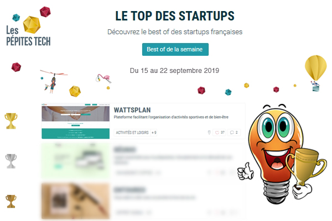The image size is (332, 221).
Task: Click the Wattsplan description text
Action: pos(171,117)
